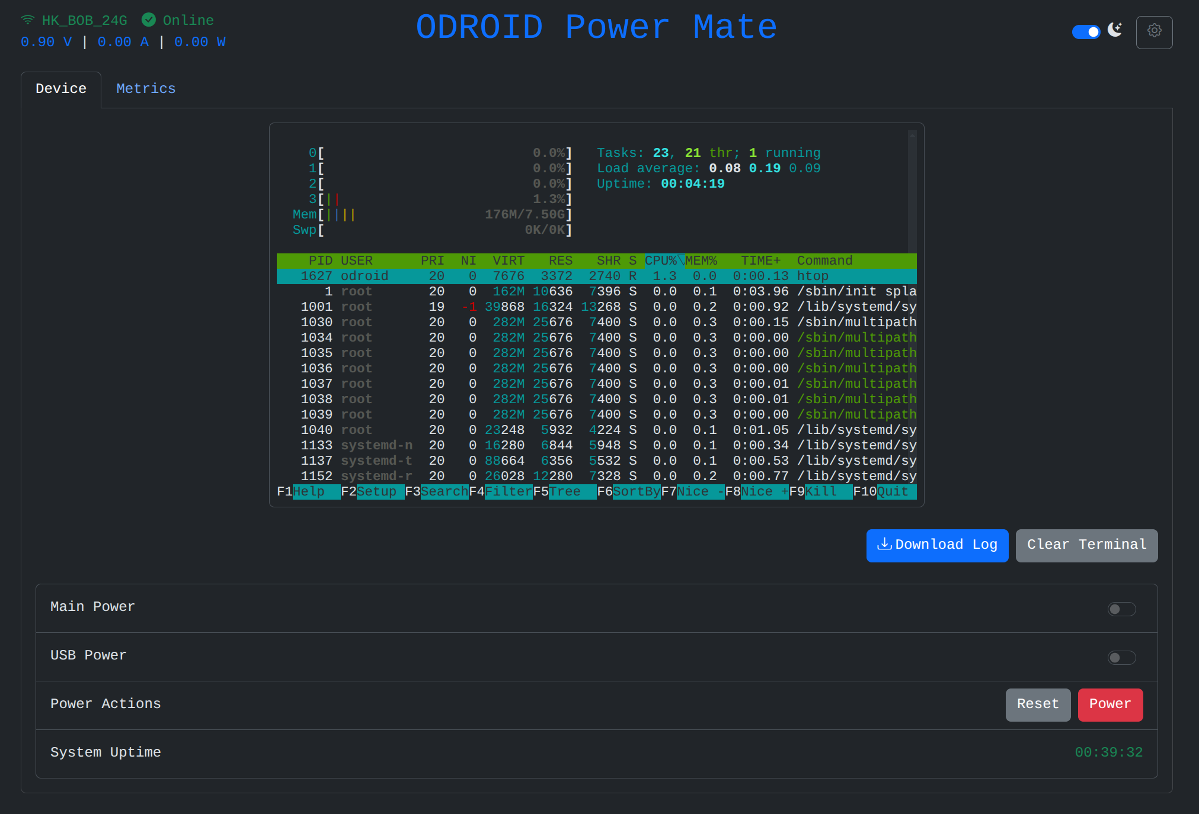This screenshot has width=1199, height=814.
Task: Click the WiFi signal icon next to HK_BOB_24G
Action: (27, 20)
